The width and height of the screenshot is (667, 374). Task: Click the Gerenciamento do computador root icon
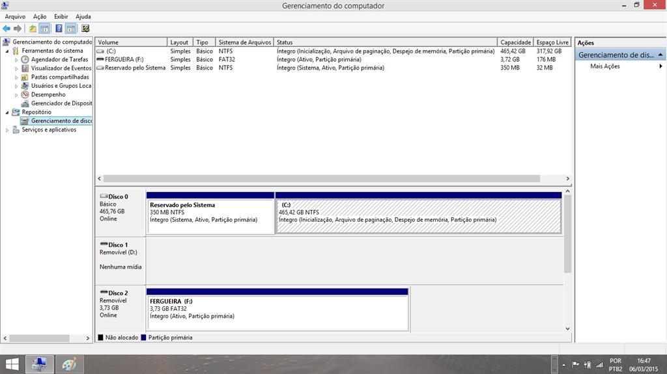point(7,42)
